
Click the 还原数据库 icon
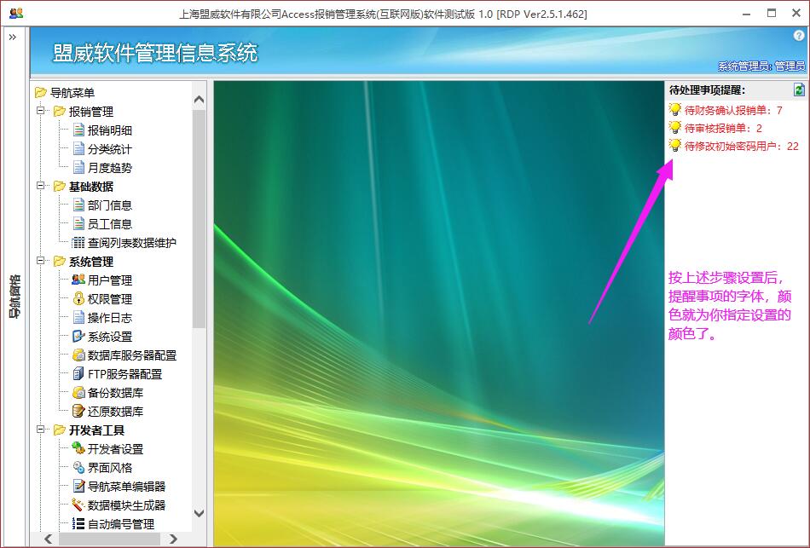[78, 411]
